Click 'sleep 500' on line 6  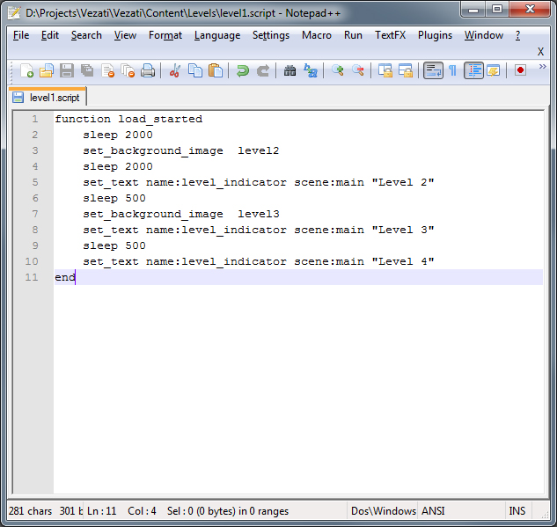114,198
